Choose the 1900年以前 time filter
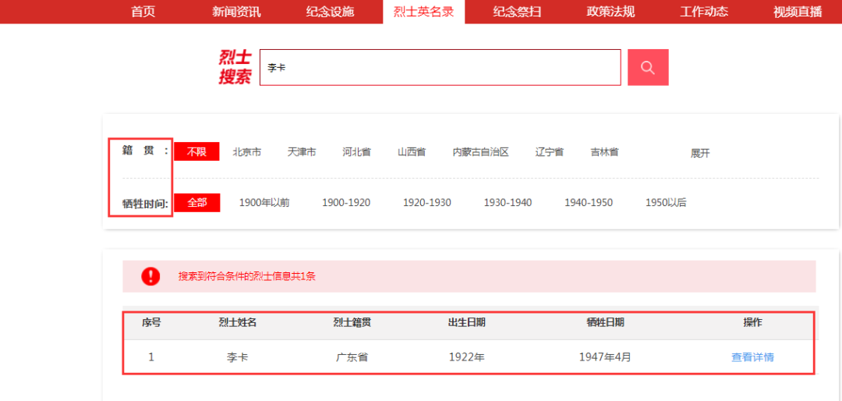The height and width of the screenshot is (401, 842). pos(264,203)
